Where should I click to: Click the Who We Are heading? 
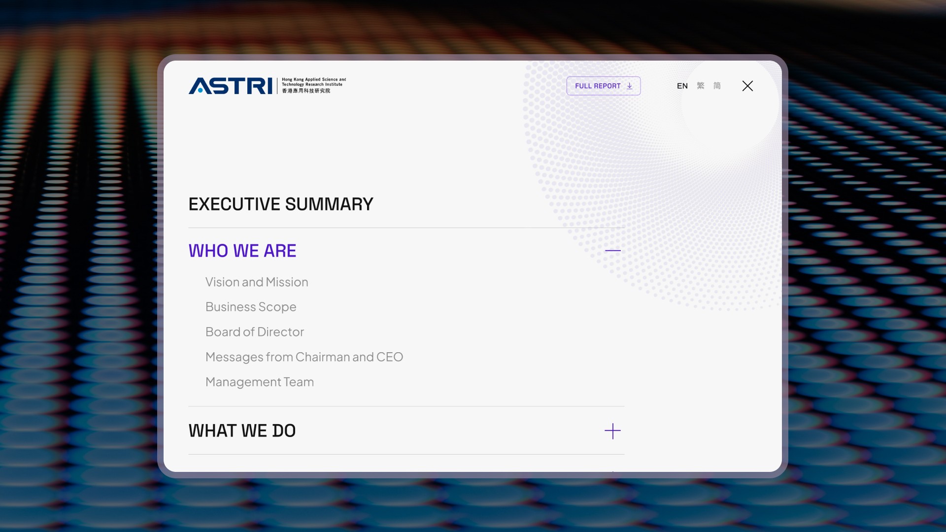pos(242,251)
